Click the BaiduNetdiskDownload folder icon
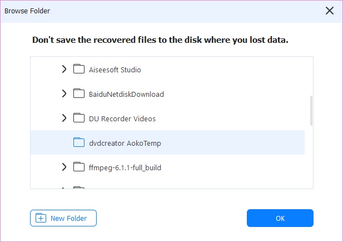343x242 pixels. (79, 94)
